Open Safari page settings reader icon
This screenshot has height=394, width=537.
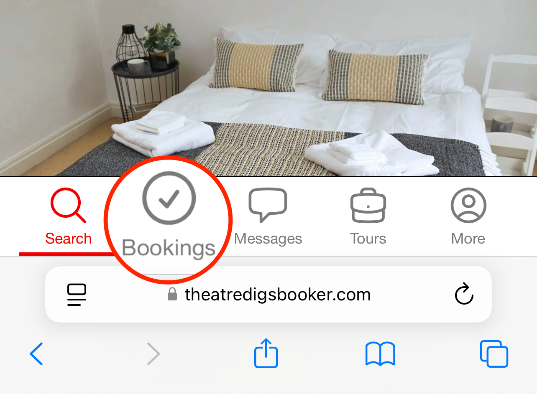(77, 295)
